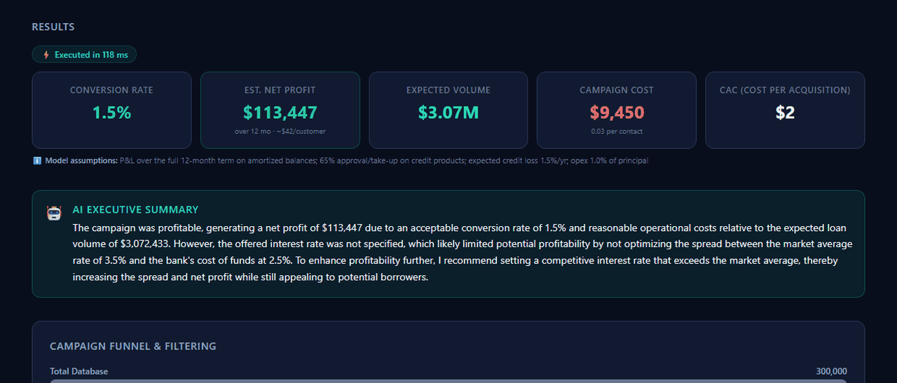Click the EST. NET PROFIT card label
Screen dimensions: 897x383
click(x=280, y=90)
